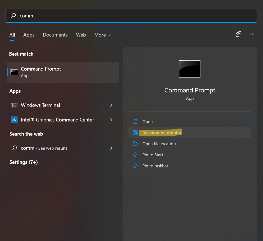Screen dimensions: 263x241
Task: Open the feedback people icon at top right
Action: tap(238, 34)
